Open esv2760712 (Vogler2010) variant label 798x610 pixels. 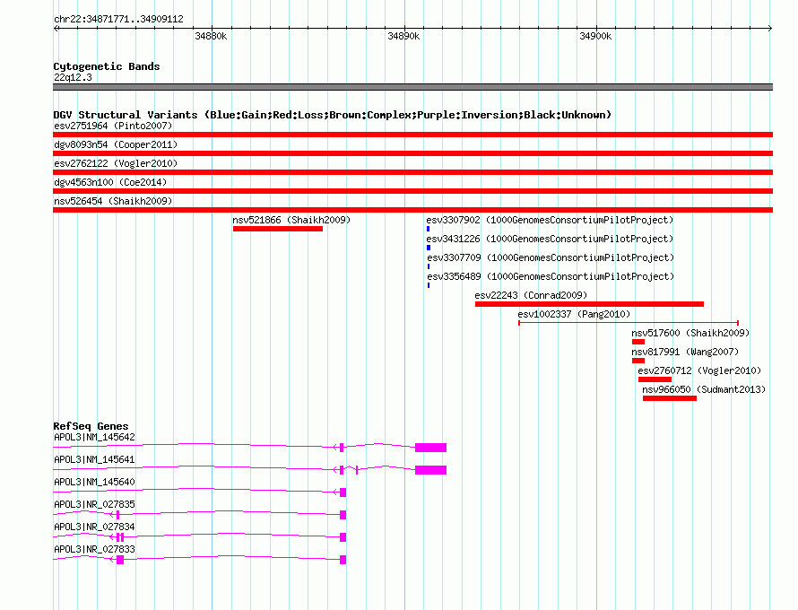point(699,370)
